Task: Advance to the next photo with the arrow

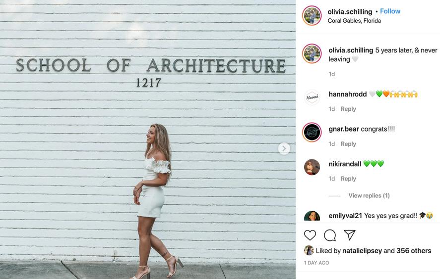Action: (x=284, y=148)
